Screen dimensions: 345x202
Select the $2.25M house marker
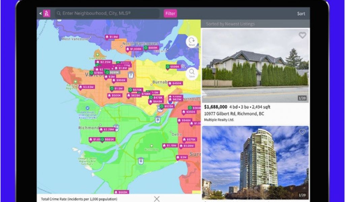104,62
